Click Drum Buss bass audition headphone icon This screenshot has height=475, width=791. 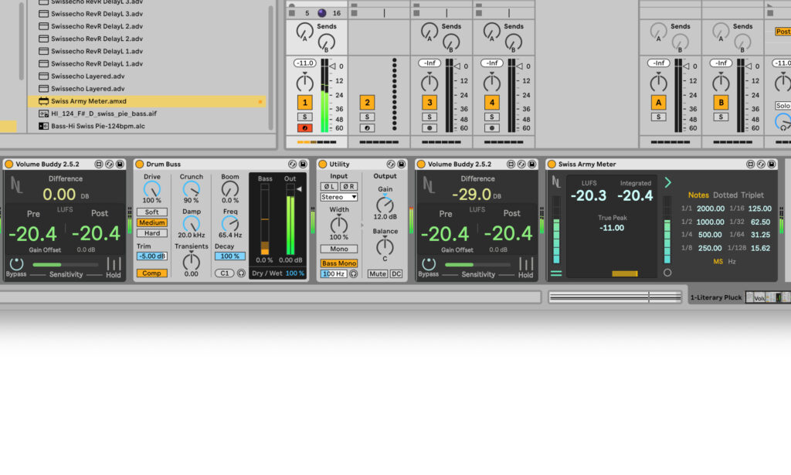241,273
